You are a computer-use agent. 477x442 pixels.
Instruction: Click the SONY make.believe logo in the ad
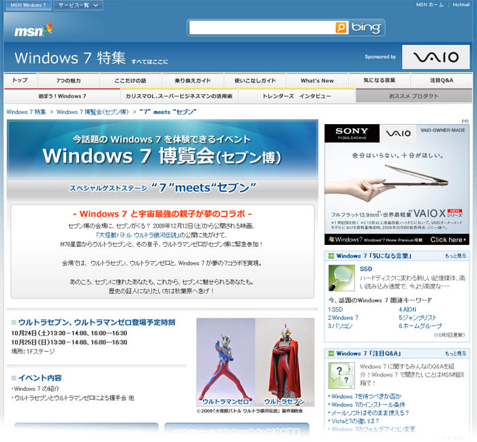pyautogui.click(x=352, y=133)
